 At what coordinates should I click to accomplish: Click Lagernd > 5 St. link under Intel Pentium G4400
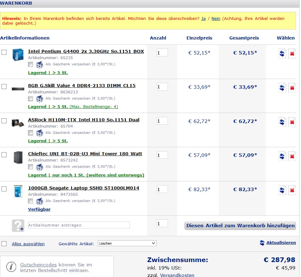click(x=48, y=73)
